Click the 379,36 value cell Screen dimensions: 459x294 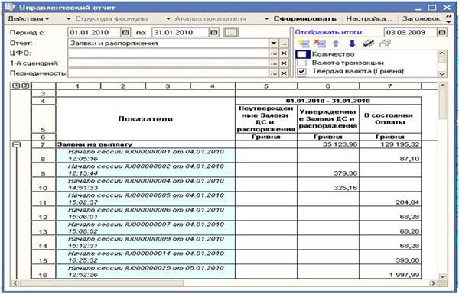tap(328, 170)
